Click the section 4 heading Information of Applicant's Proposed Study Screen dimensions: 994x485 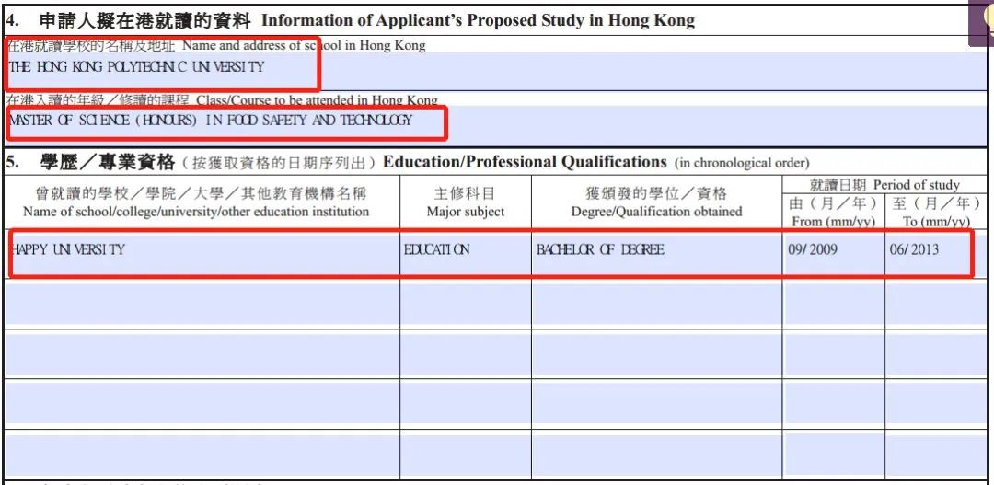(478, 21)
